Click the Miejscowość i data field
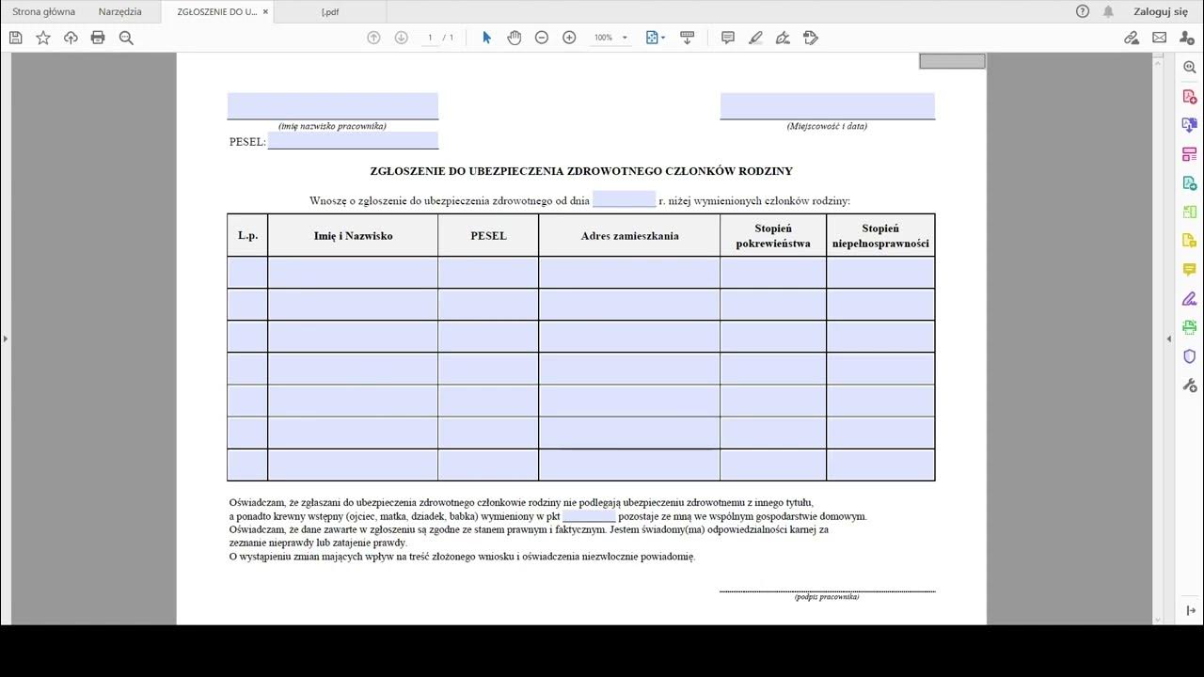This screenshot has width=1204, height=677. point(828,105)
